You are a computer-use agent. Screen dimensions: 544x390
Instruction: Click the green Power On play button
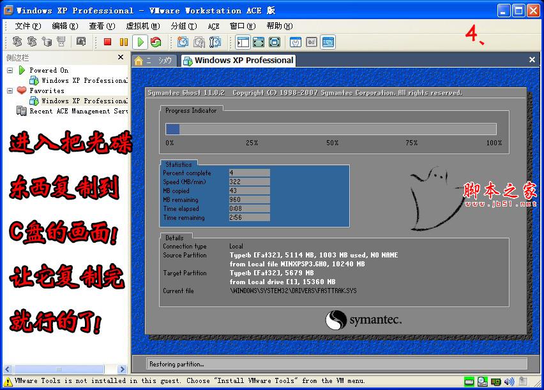click(140, 42)
